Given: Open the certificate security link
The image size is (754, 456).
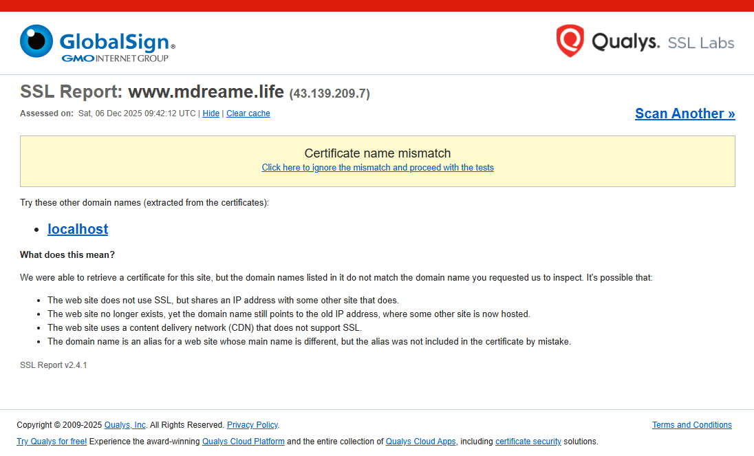Looking at the screenshot, I should [528, 442].
